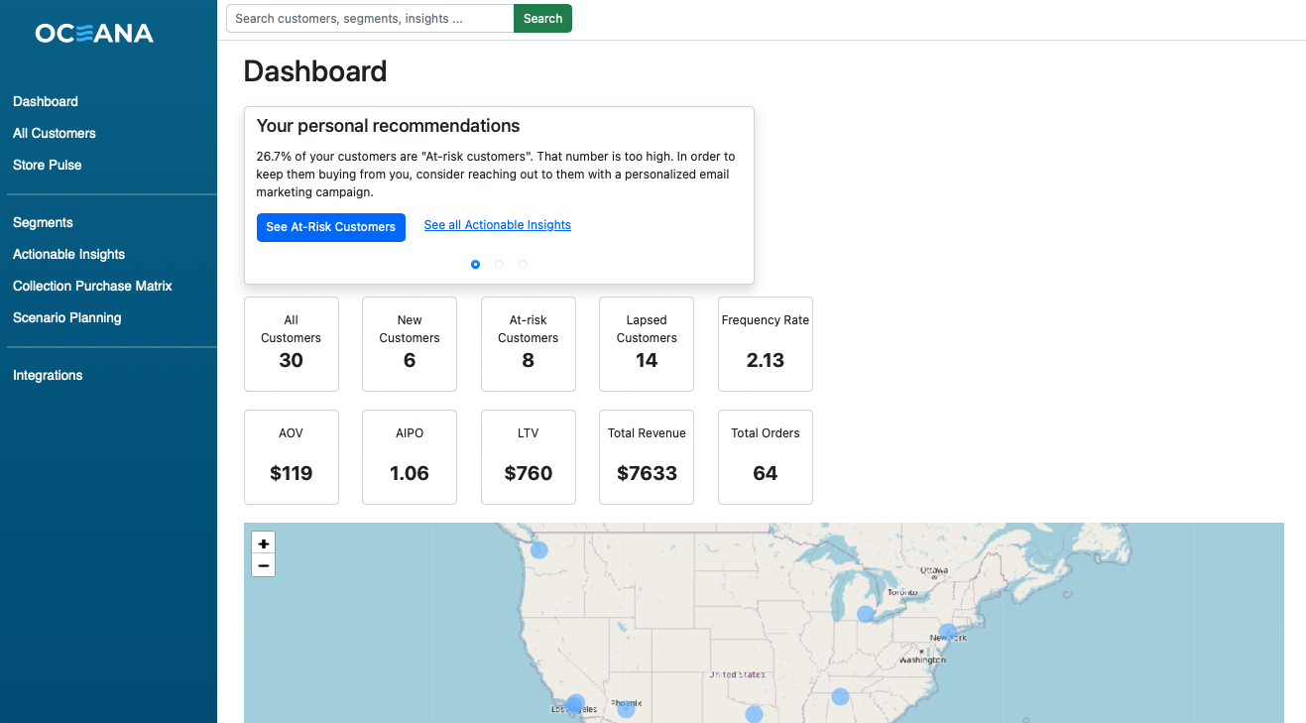Open the At-risk Customers stat card
The image size is (1306, 723).
click(528, 344)
